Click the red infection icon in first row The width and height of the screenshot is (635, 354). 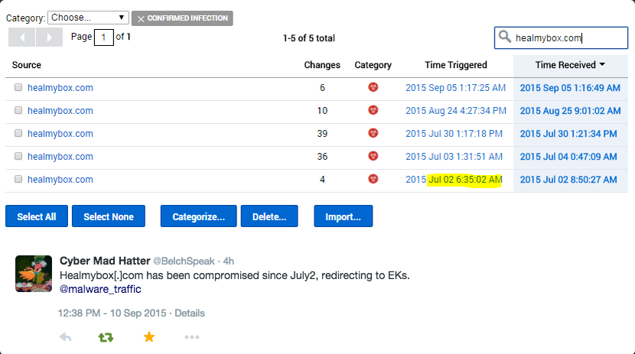pos(373,88)
